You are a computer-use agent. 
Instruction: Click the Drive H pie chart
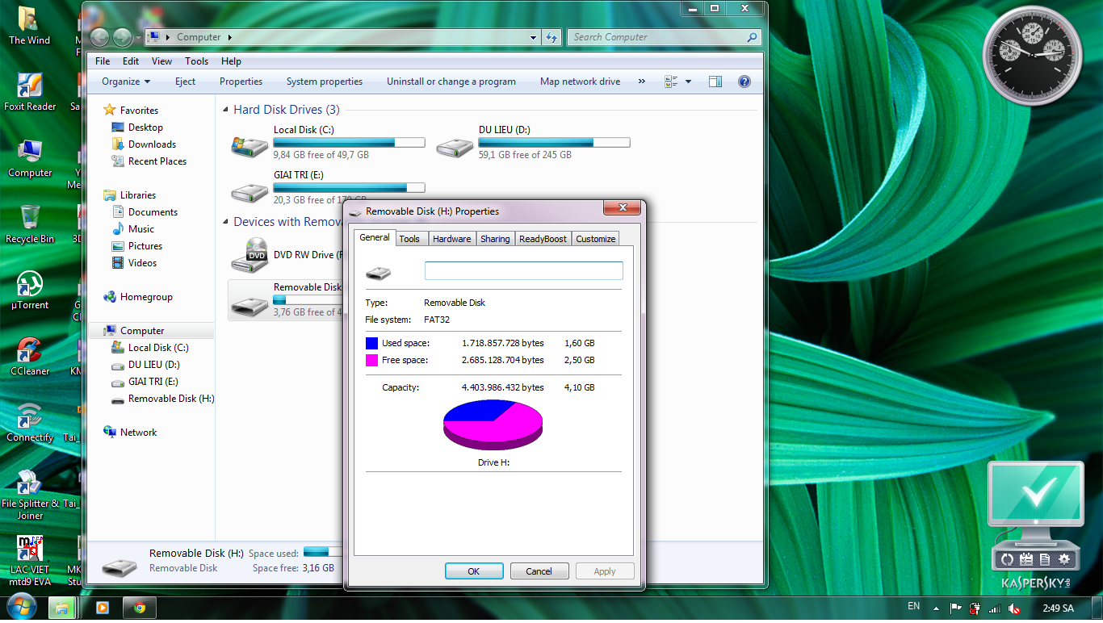493,424
